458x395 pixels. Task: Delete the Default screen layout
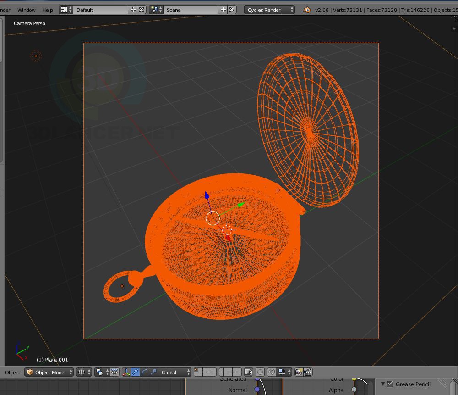click(142, 10)
